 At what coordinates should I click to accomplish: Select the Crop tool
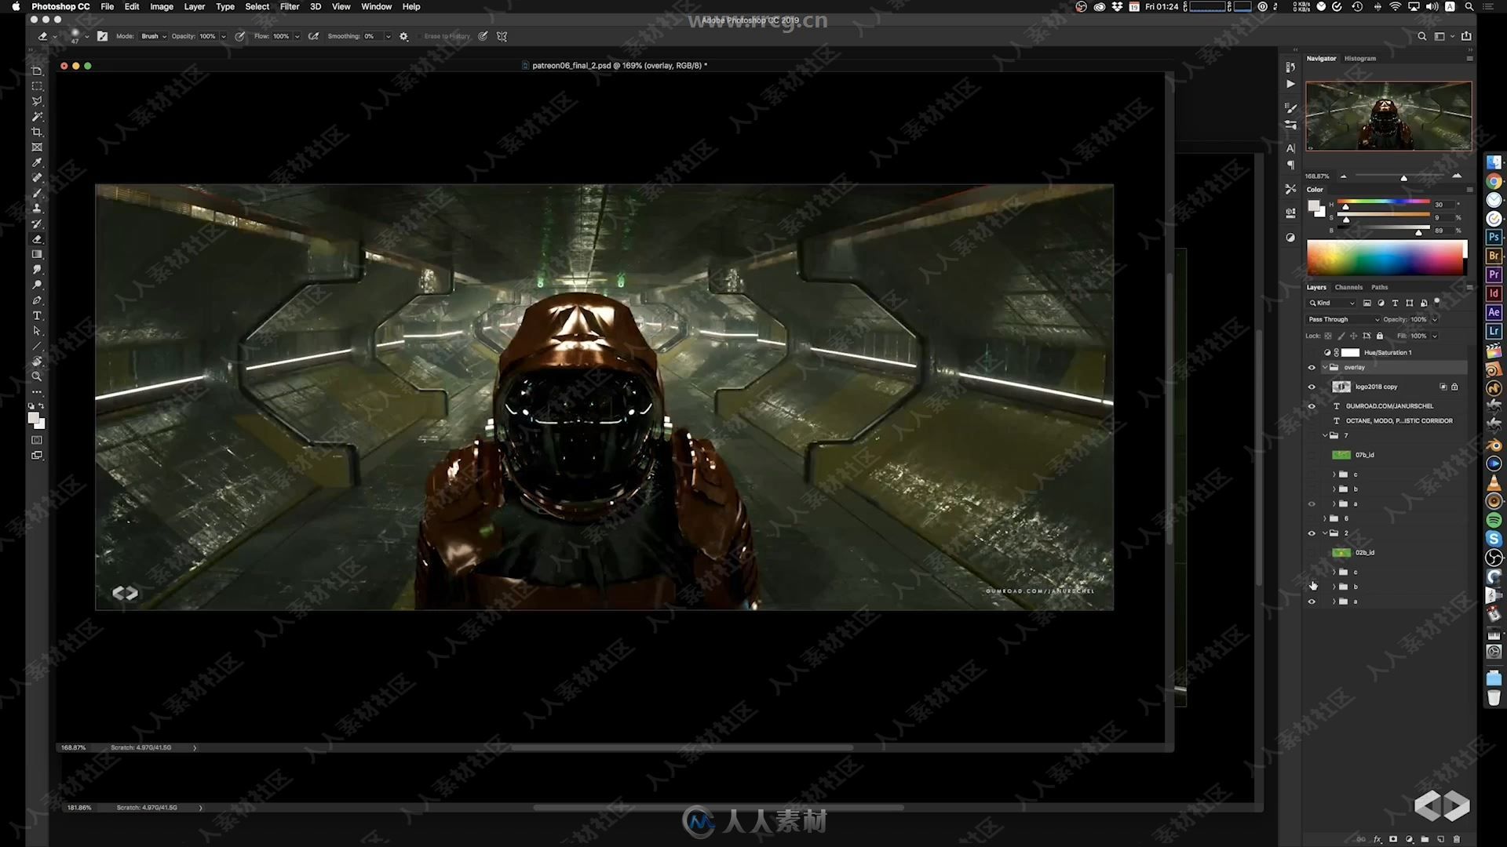pos(37,132)
